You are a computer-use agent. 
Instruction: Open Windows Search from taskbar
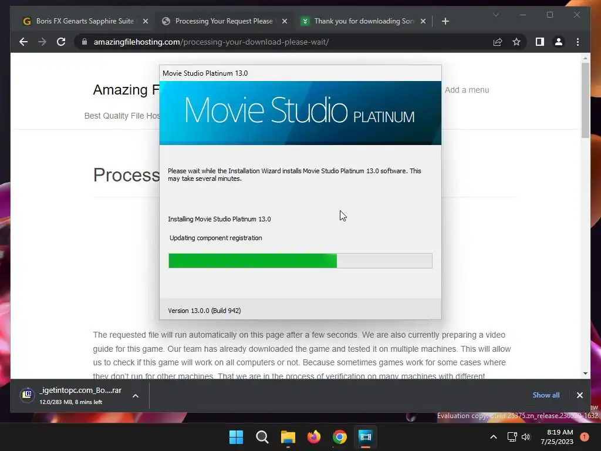pyautogui.click(x=262, y=437)
